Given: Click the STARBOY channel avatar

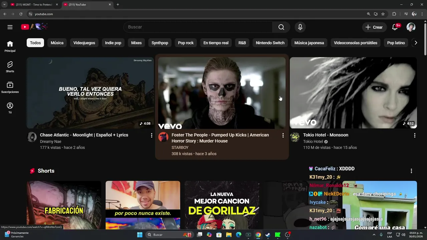Looking at the screenshot, I should pyautogui.click(x=163, y=137).
